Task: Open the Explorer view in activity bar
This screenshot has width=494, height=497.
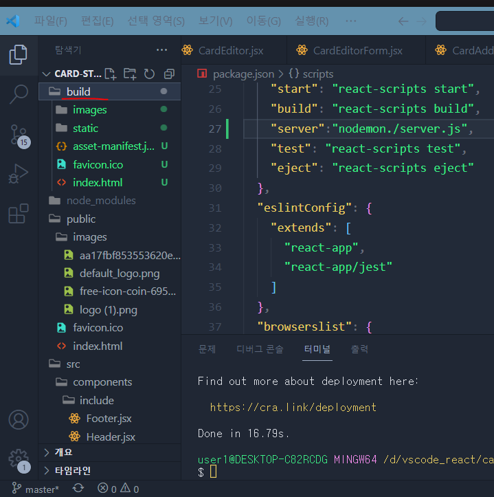Action: (19, 54)
